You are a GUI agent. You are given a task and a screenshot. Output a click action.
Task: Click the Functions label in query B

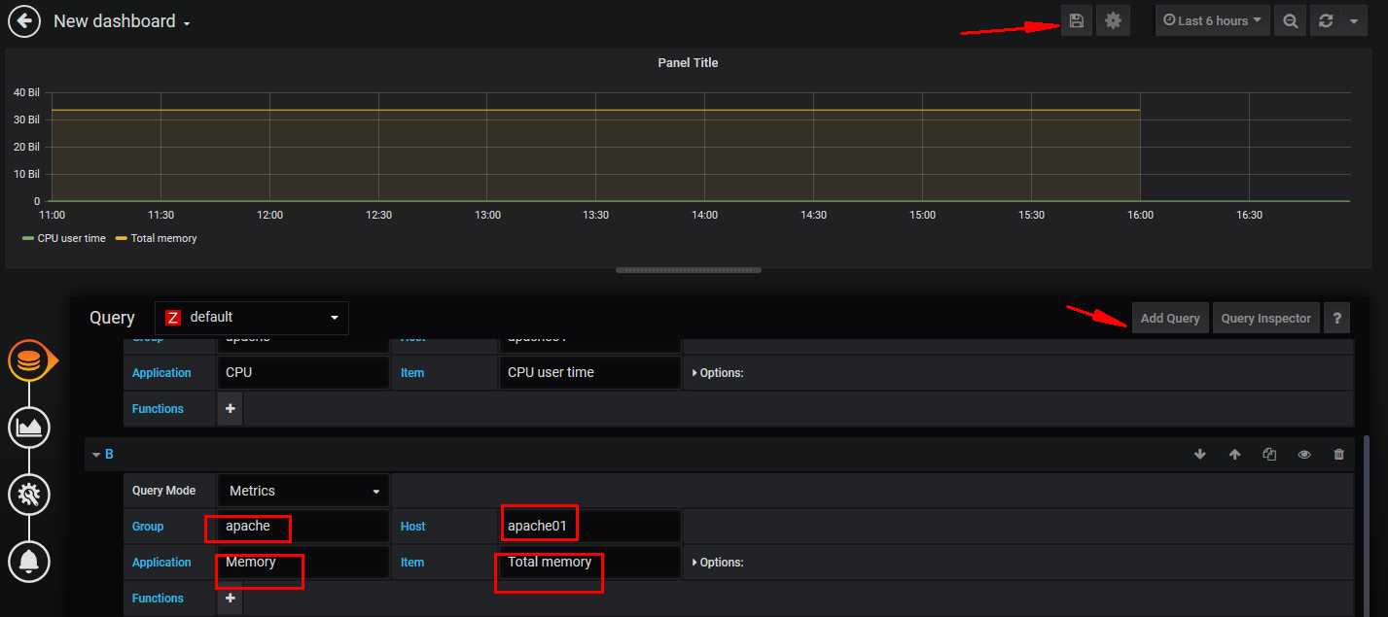pos(158,599)
